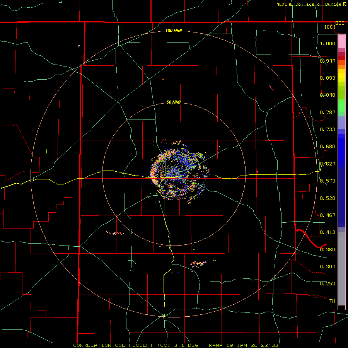This screenshot has width=348, height=348.
Task: Click the 0.947 legend value
Action: [x=328, y=61]
